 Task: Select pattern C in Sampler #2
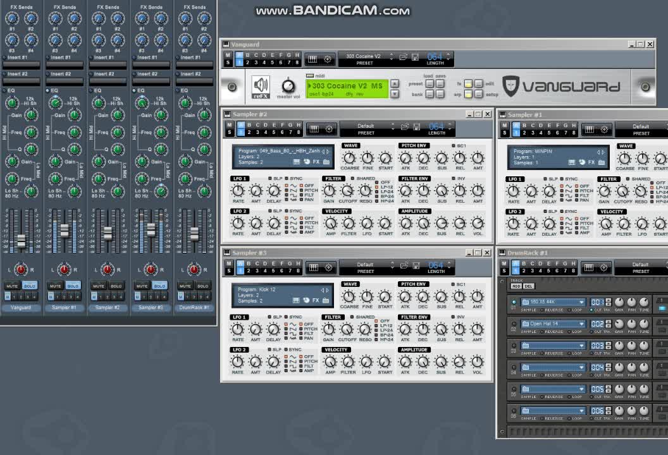coord(257,125)
